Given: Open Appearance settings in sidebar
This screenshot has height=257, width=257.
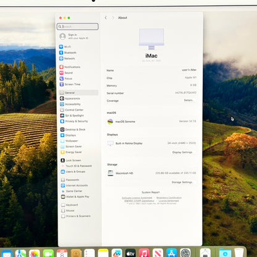Looking at the screenshot, I should 70,98.
